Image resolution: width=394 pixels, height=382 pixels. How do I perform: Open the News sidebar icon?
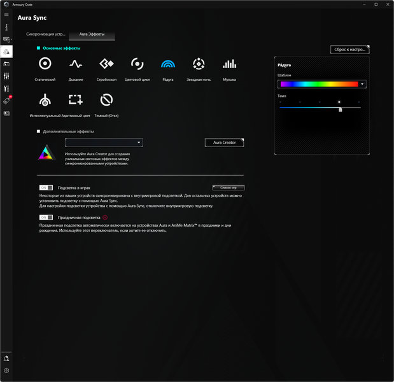click(x=6, y=113)
